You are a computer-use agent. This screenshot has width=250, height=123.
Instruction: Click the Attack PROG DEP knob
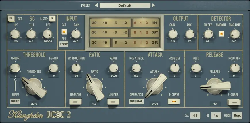(175, 68)
